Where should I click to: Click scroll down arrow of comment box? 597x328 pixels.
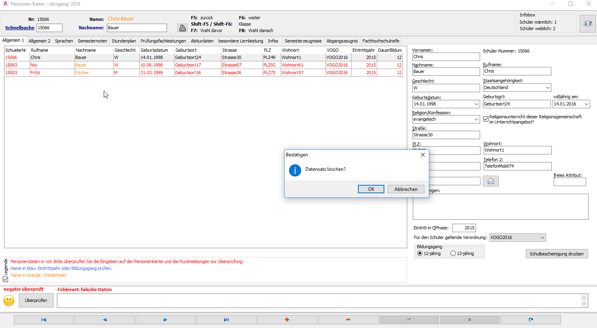coord(584,304)
